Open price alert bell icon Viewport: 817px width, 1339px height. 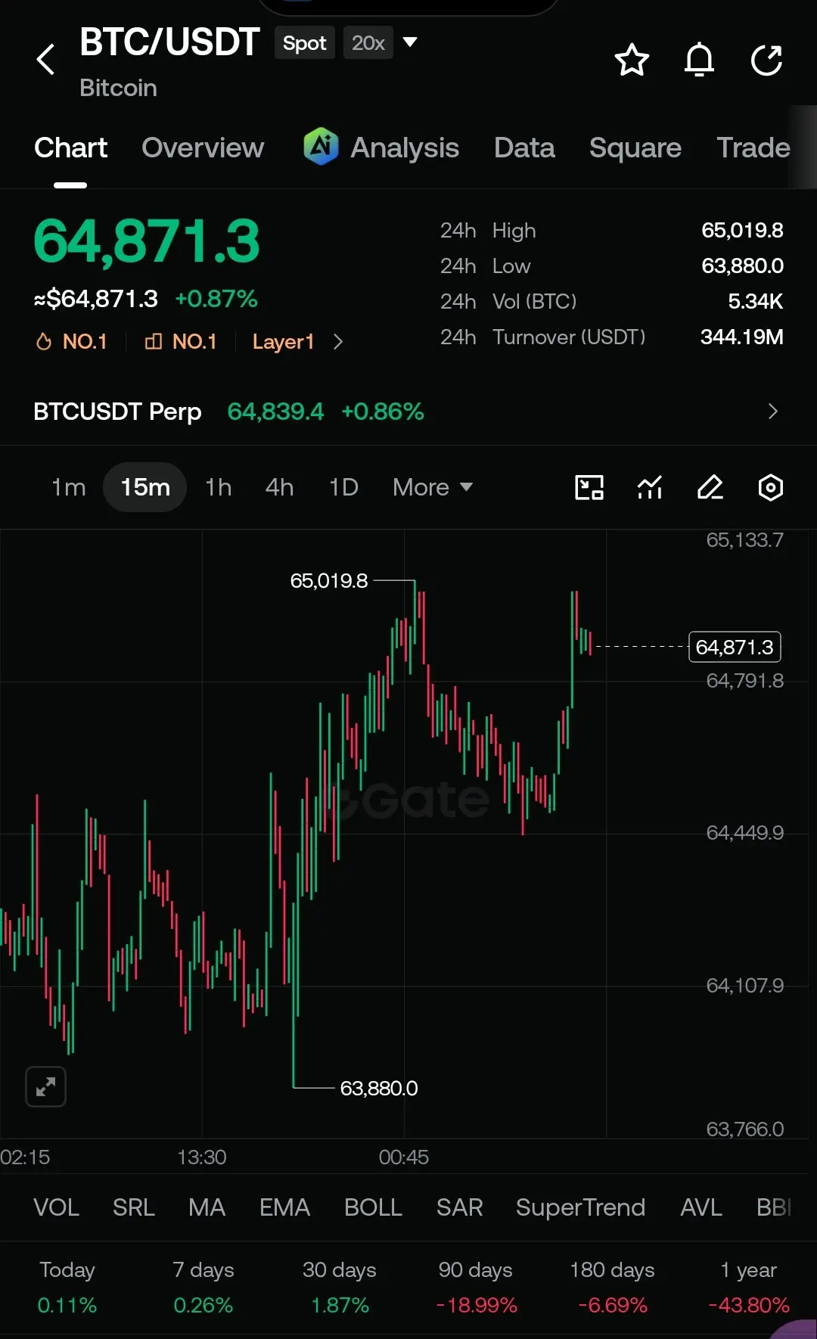click(699, 60)
